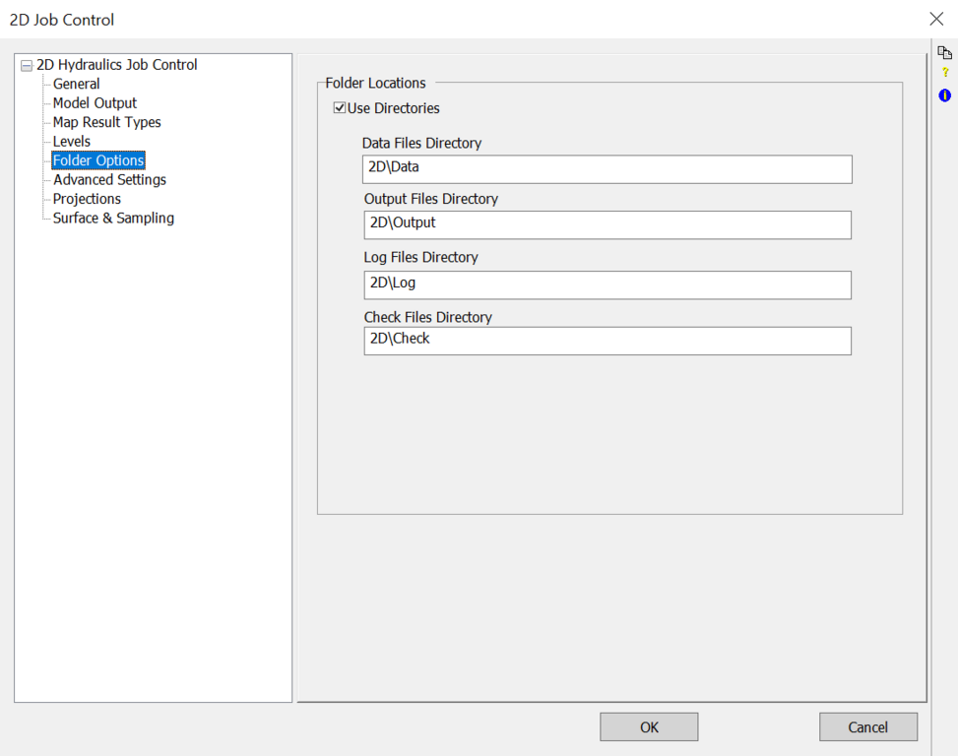Collapse the 2D Hydraulics Job Control tree
This screenshot has height=756, width=958.
tap(26, 66)
